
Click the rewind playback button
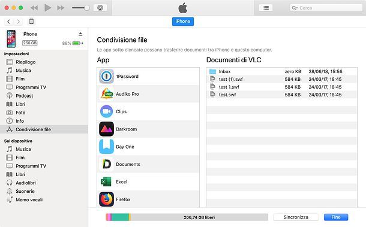point(34,8)
